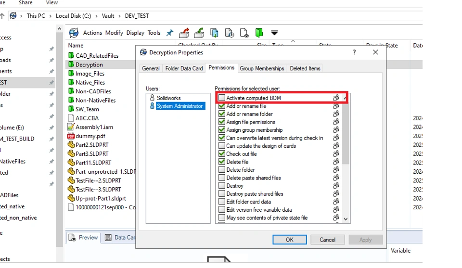Click the SOLIDWORKS PDM logo icon in toolbar

tap(74, 33)
